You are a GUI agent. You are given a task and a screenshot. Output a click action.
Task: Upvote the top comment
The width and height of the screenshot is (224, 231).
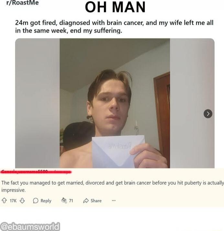pos(4,201)
